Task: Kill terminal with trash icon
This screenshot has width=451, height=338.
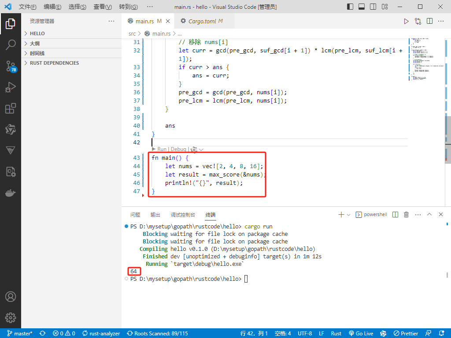Action: pyautogui.click(x=406, y=215)
